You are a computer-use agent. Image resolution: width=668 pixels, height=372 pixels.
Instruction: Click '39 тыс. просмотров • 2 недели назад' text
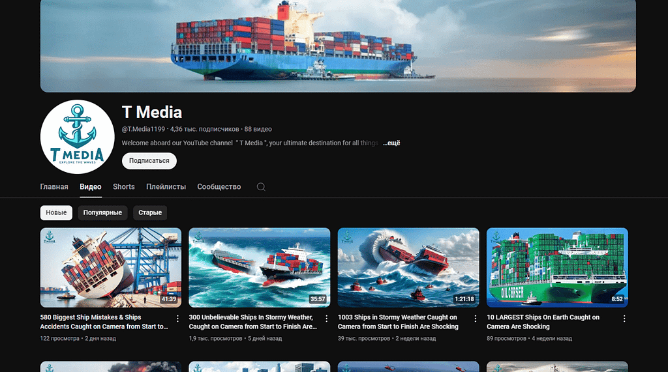tap(387, 338)
